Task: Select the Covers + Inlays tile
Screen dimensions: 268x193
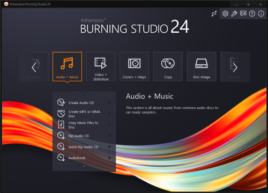Action: (134, 67)
